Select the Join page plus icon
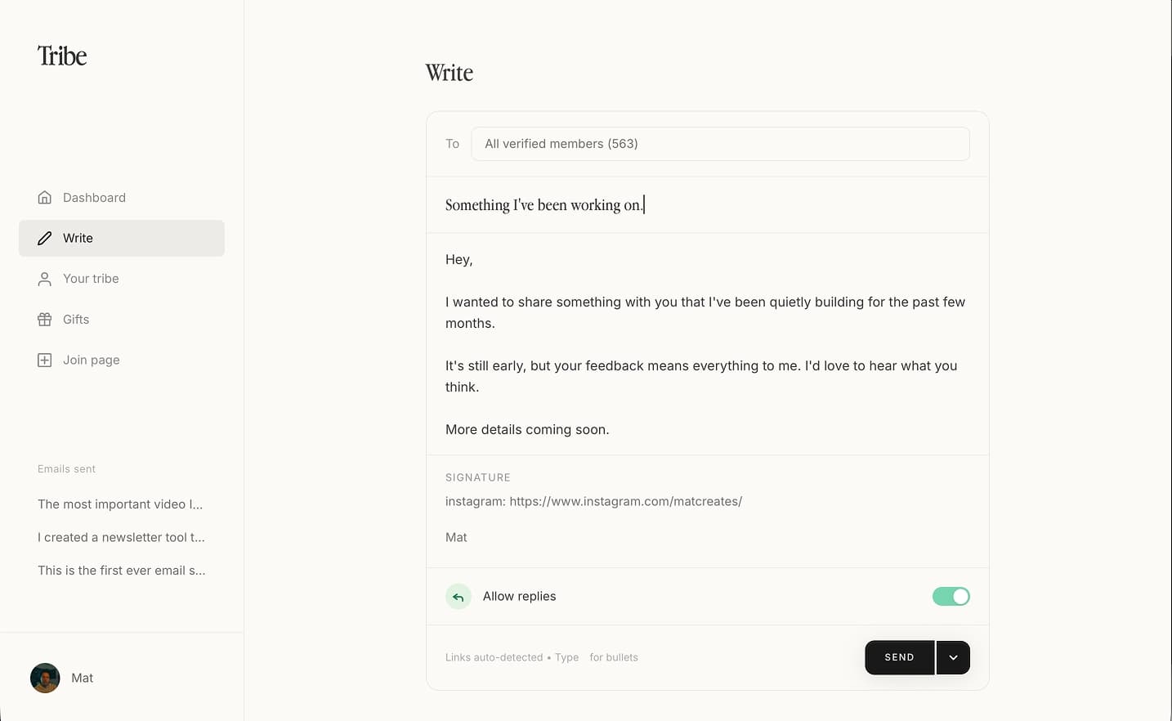Viewport: 1172px width, 721px height. point(44,360)
